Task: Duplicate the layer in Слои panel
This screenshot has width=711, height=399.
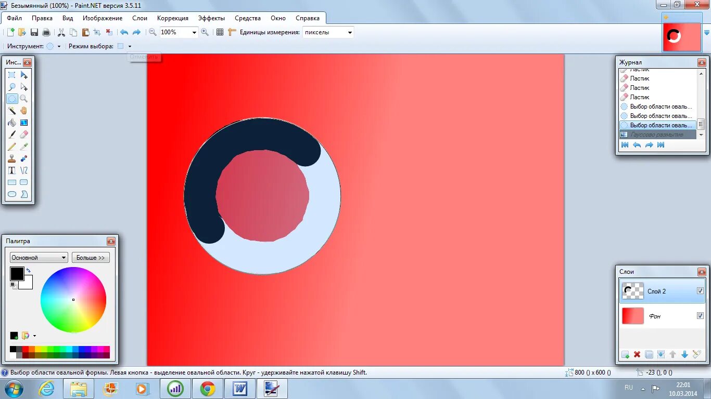Action: pos(649,354)
